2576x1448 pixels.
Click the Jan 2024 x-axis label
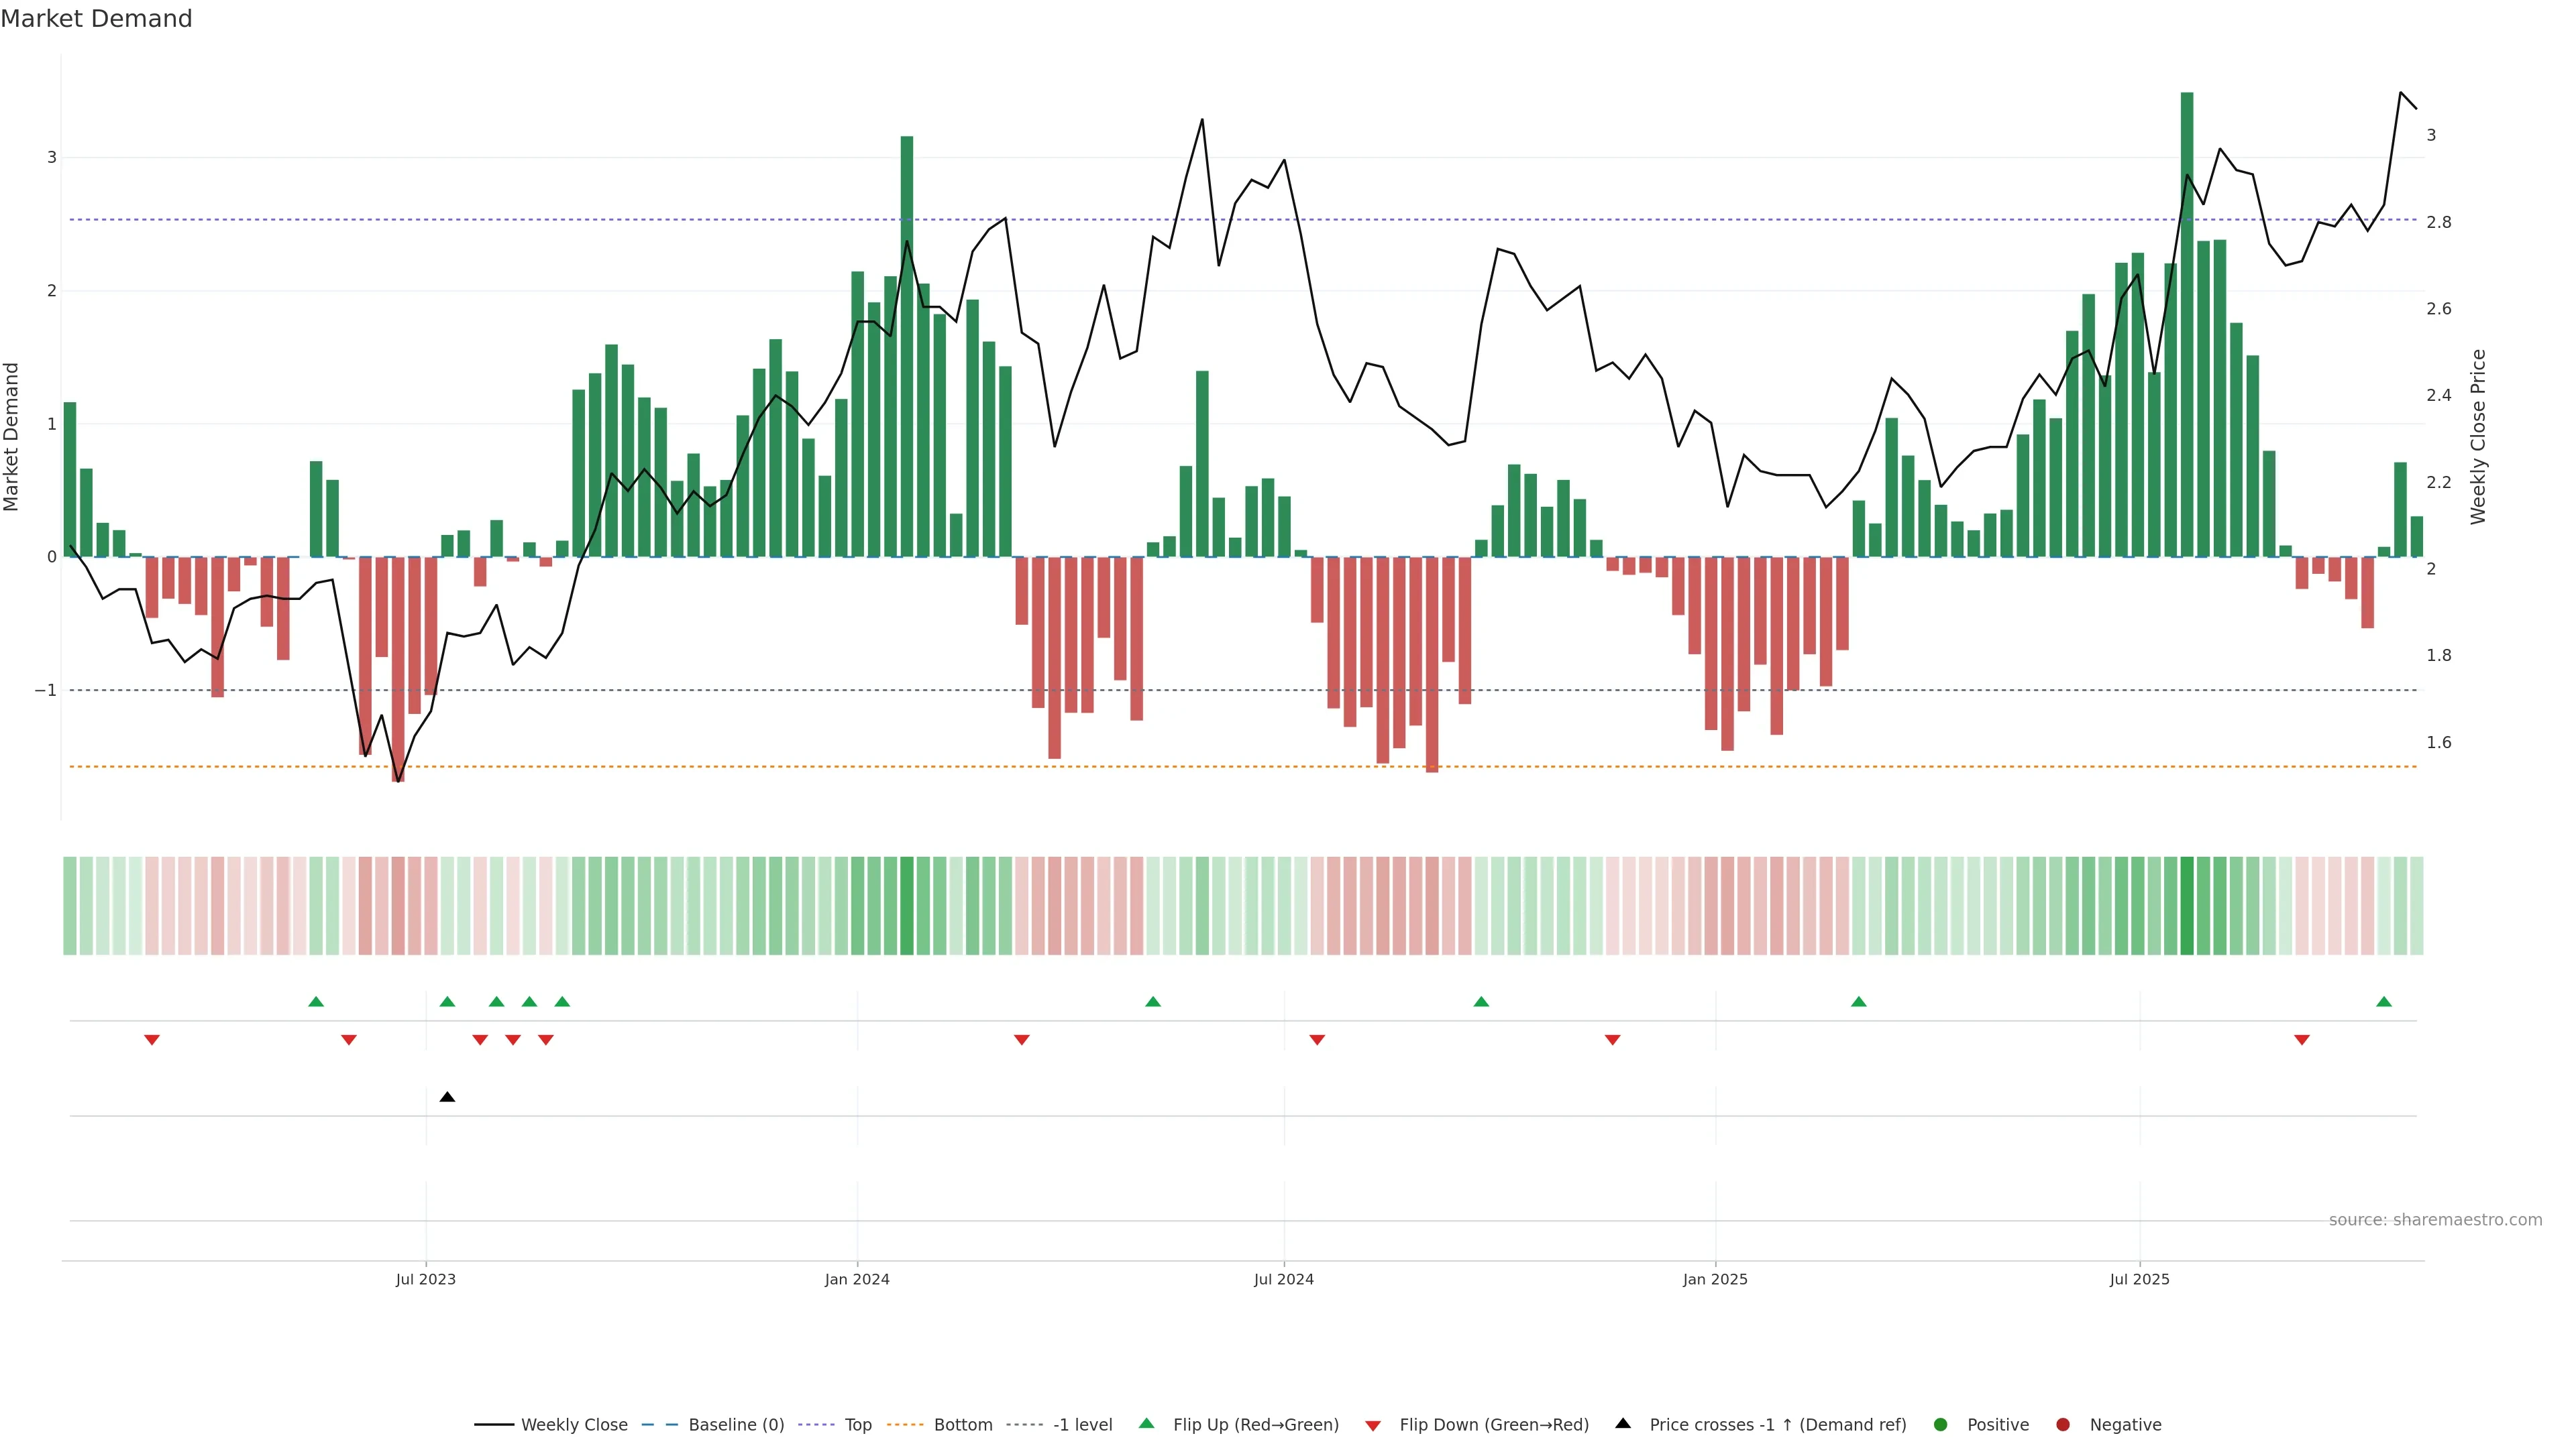pos(857,1279)
